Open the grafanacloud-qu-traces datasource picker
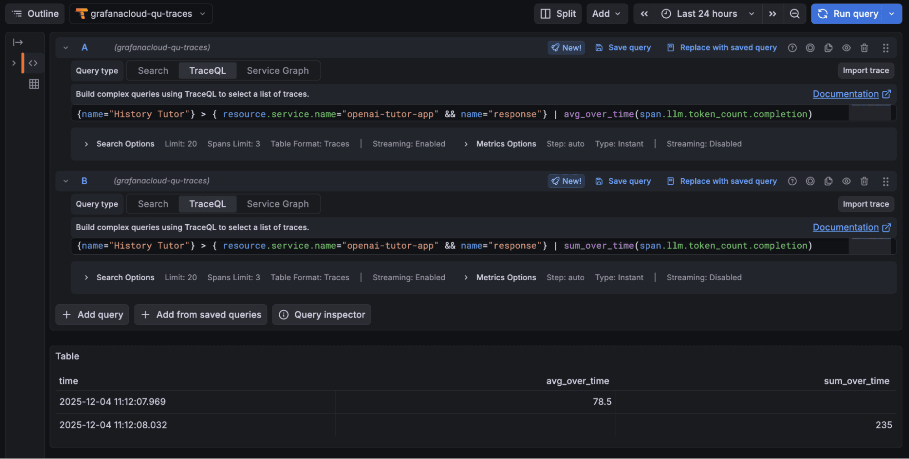909x459 pixels. point(141,14)
